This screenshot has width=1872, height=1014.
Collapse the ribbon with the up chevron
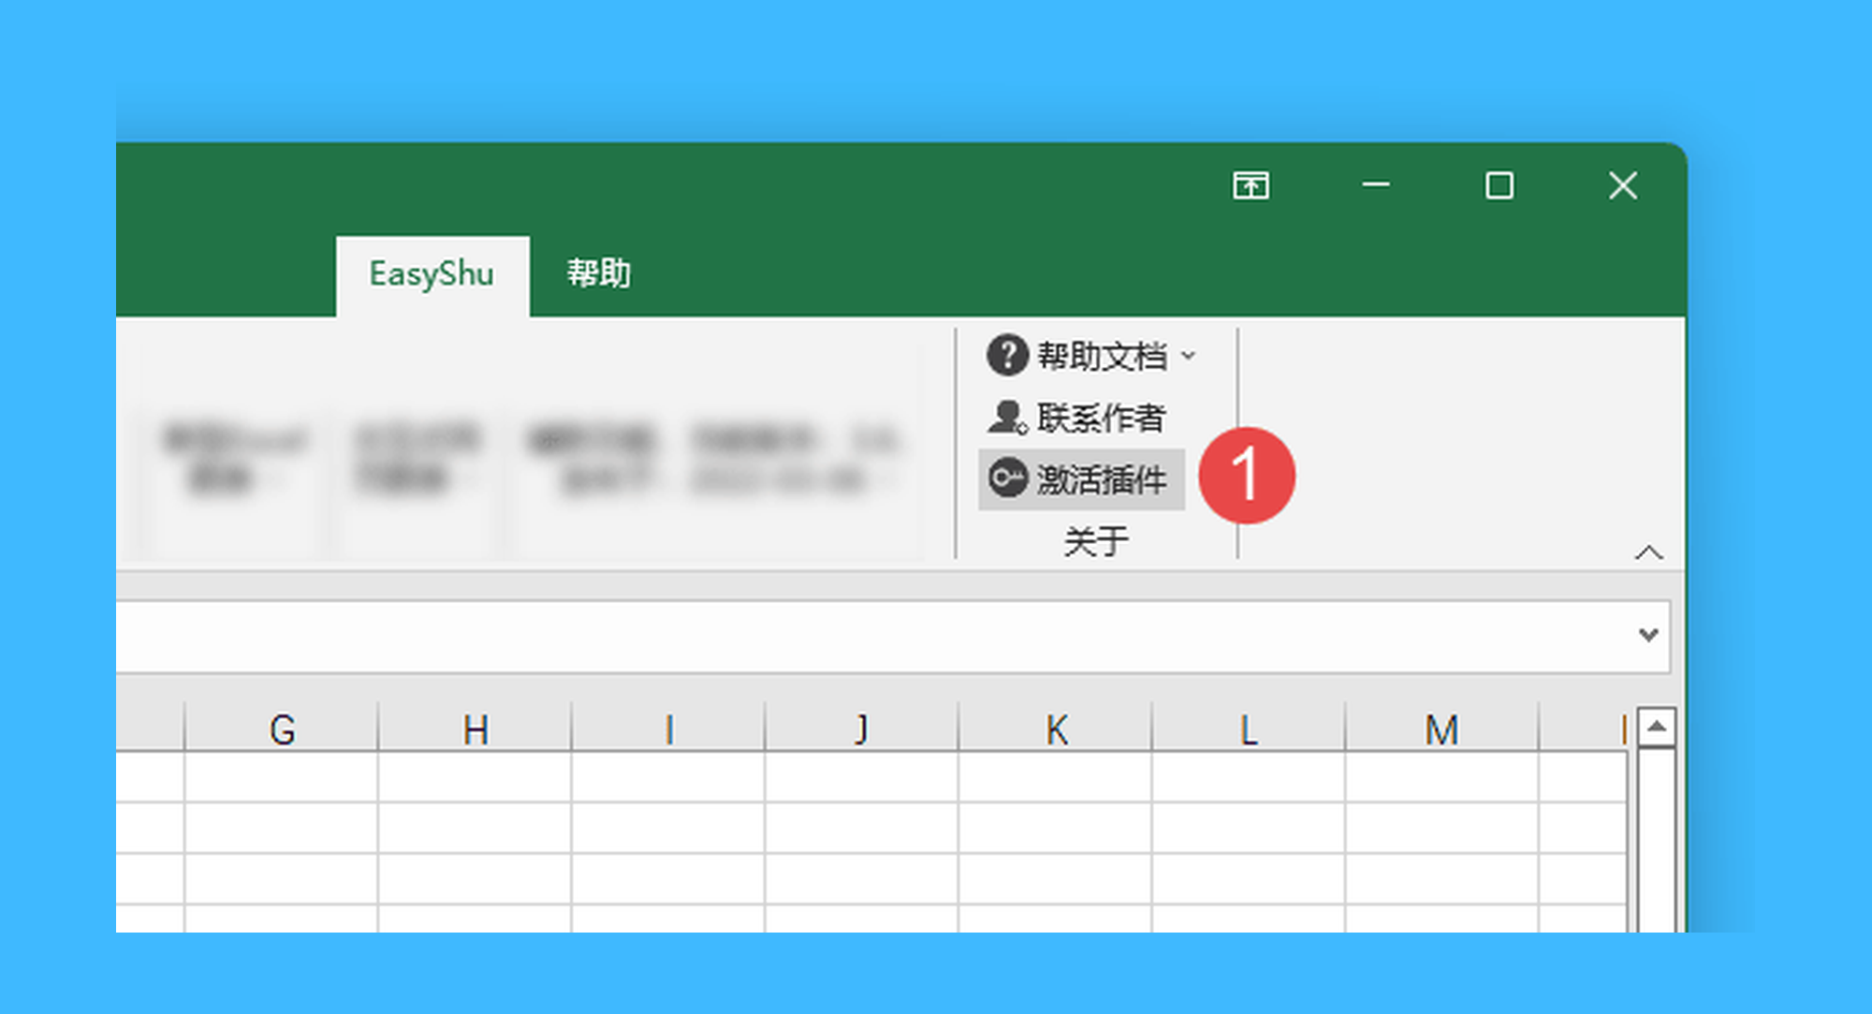(x=1649, y=552)
